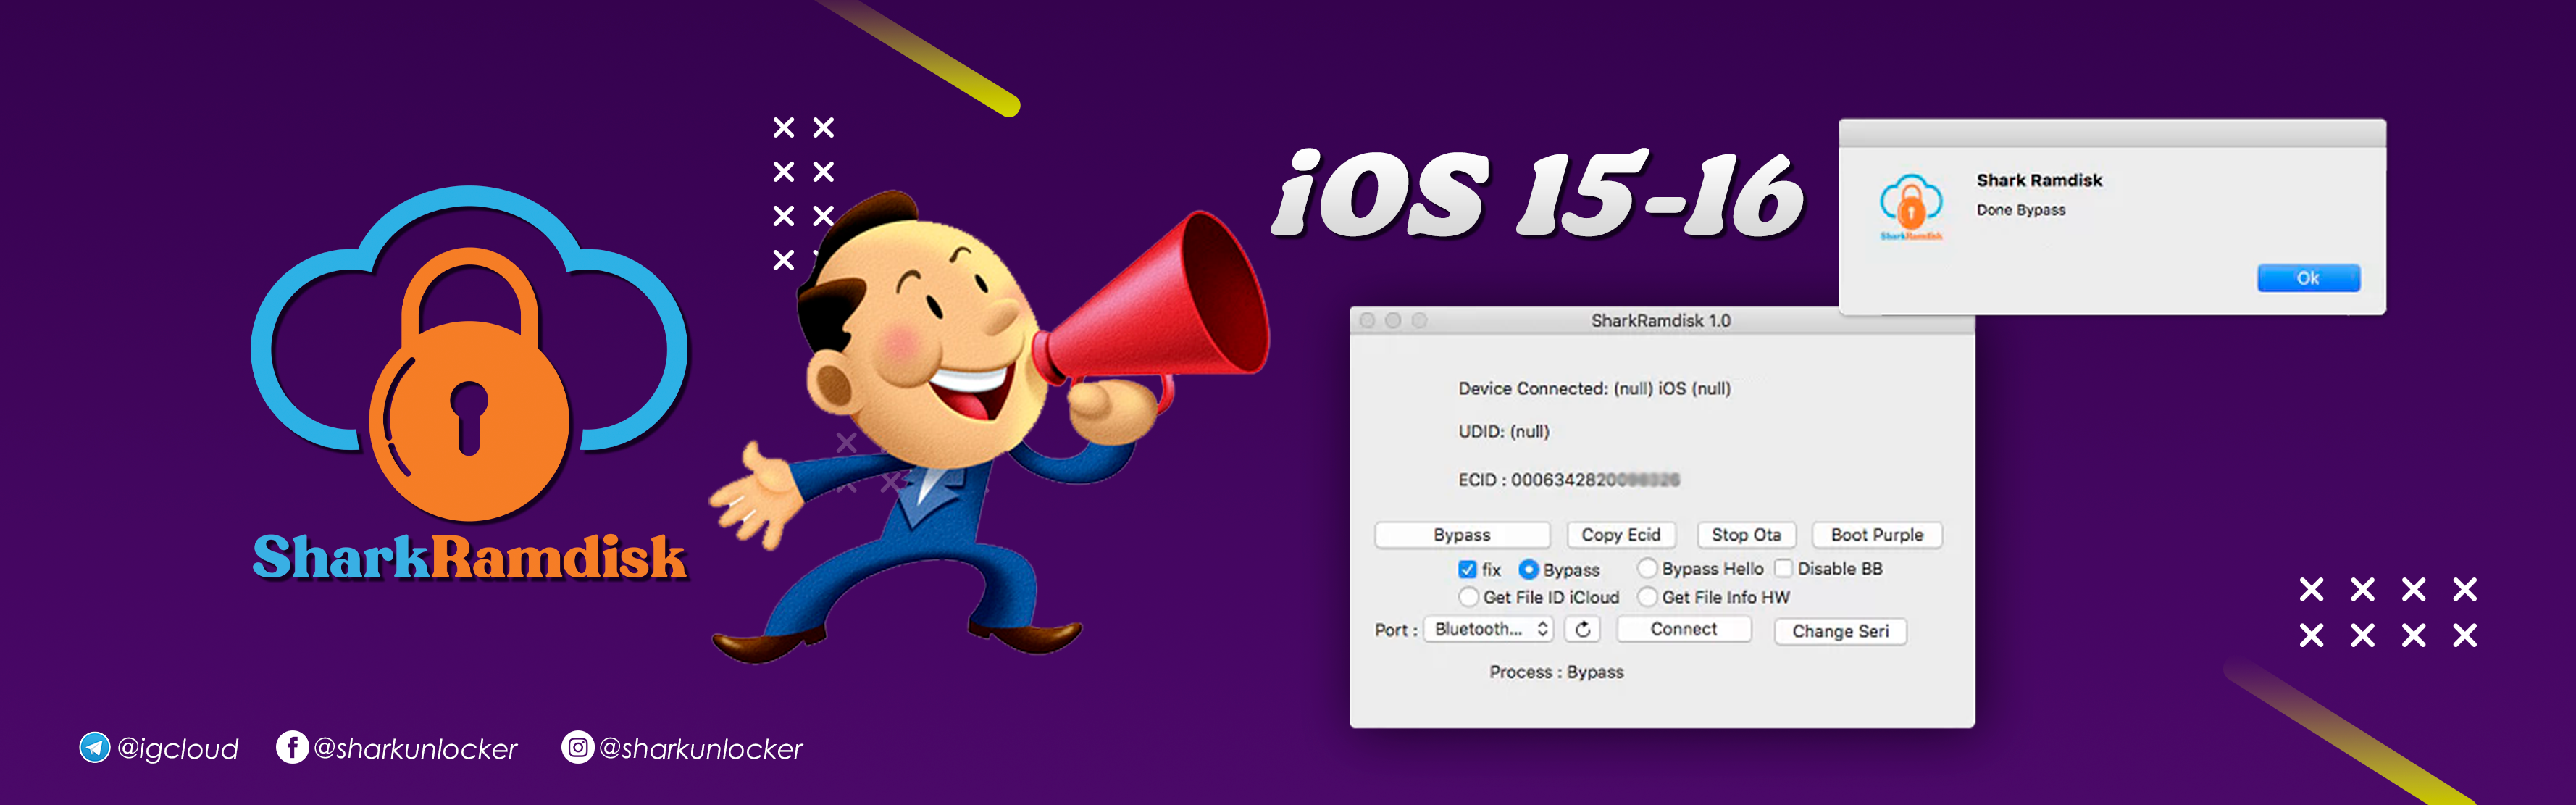Click the Copy Ecid button
Screen dimensions: 2576x805
[x=1620, y=535]
